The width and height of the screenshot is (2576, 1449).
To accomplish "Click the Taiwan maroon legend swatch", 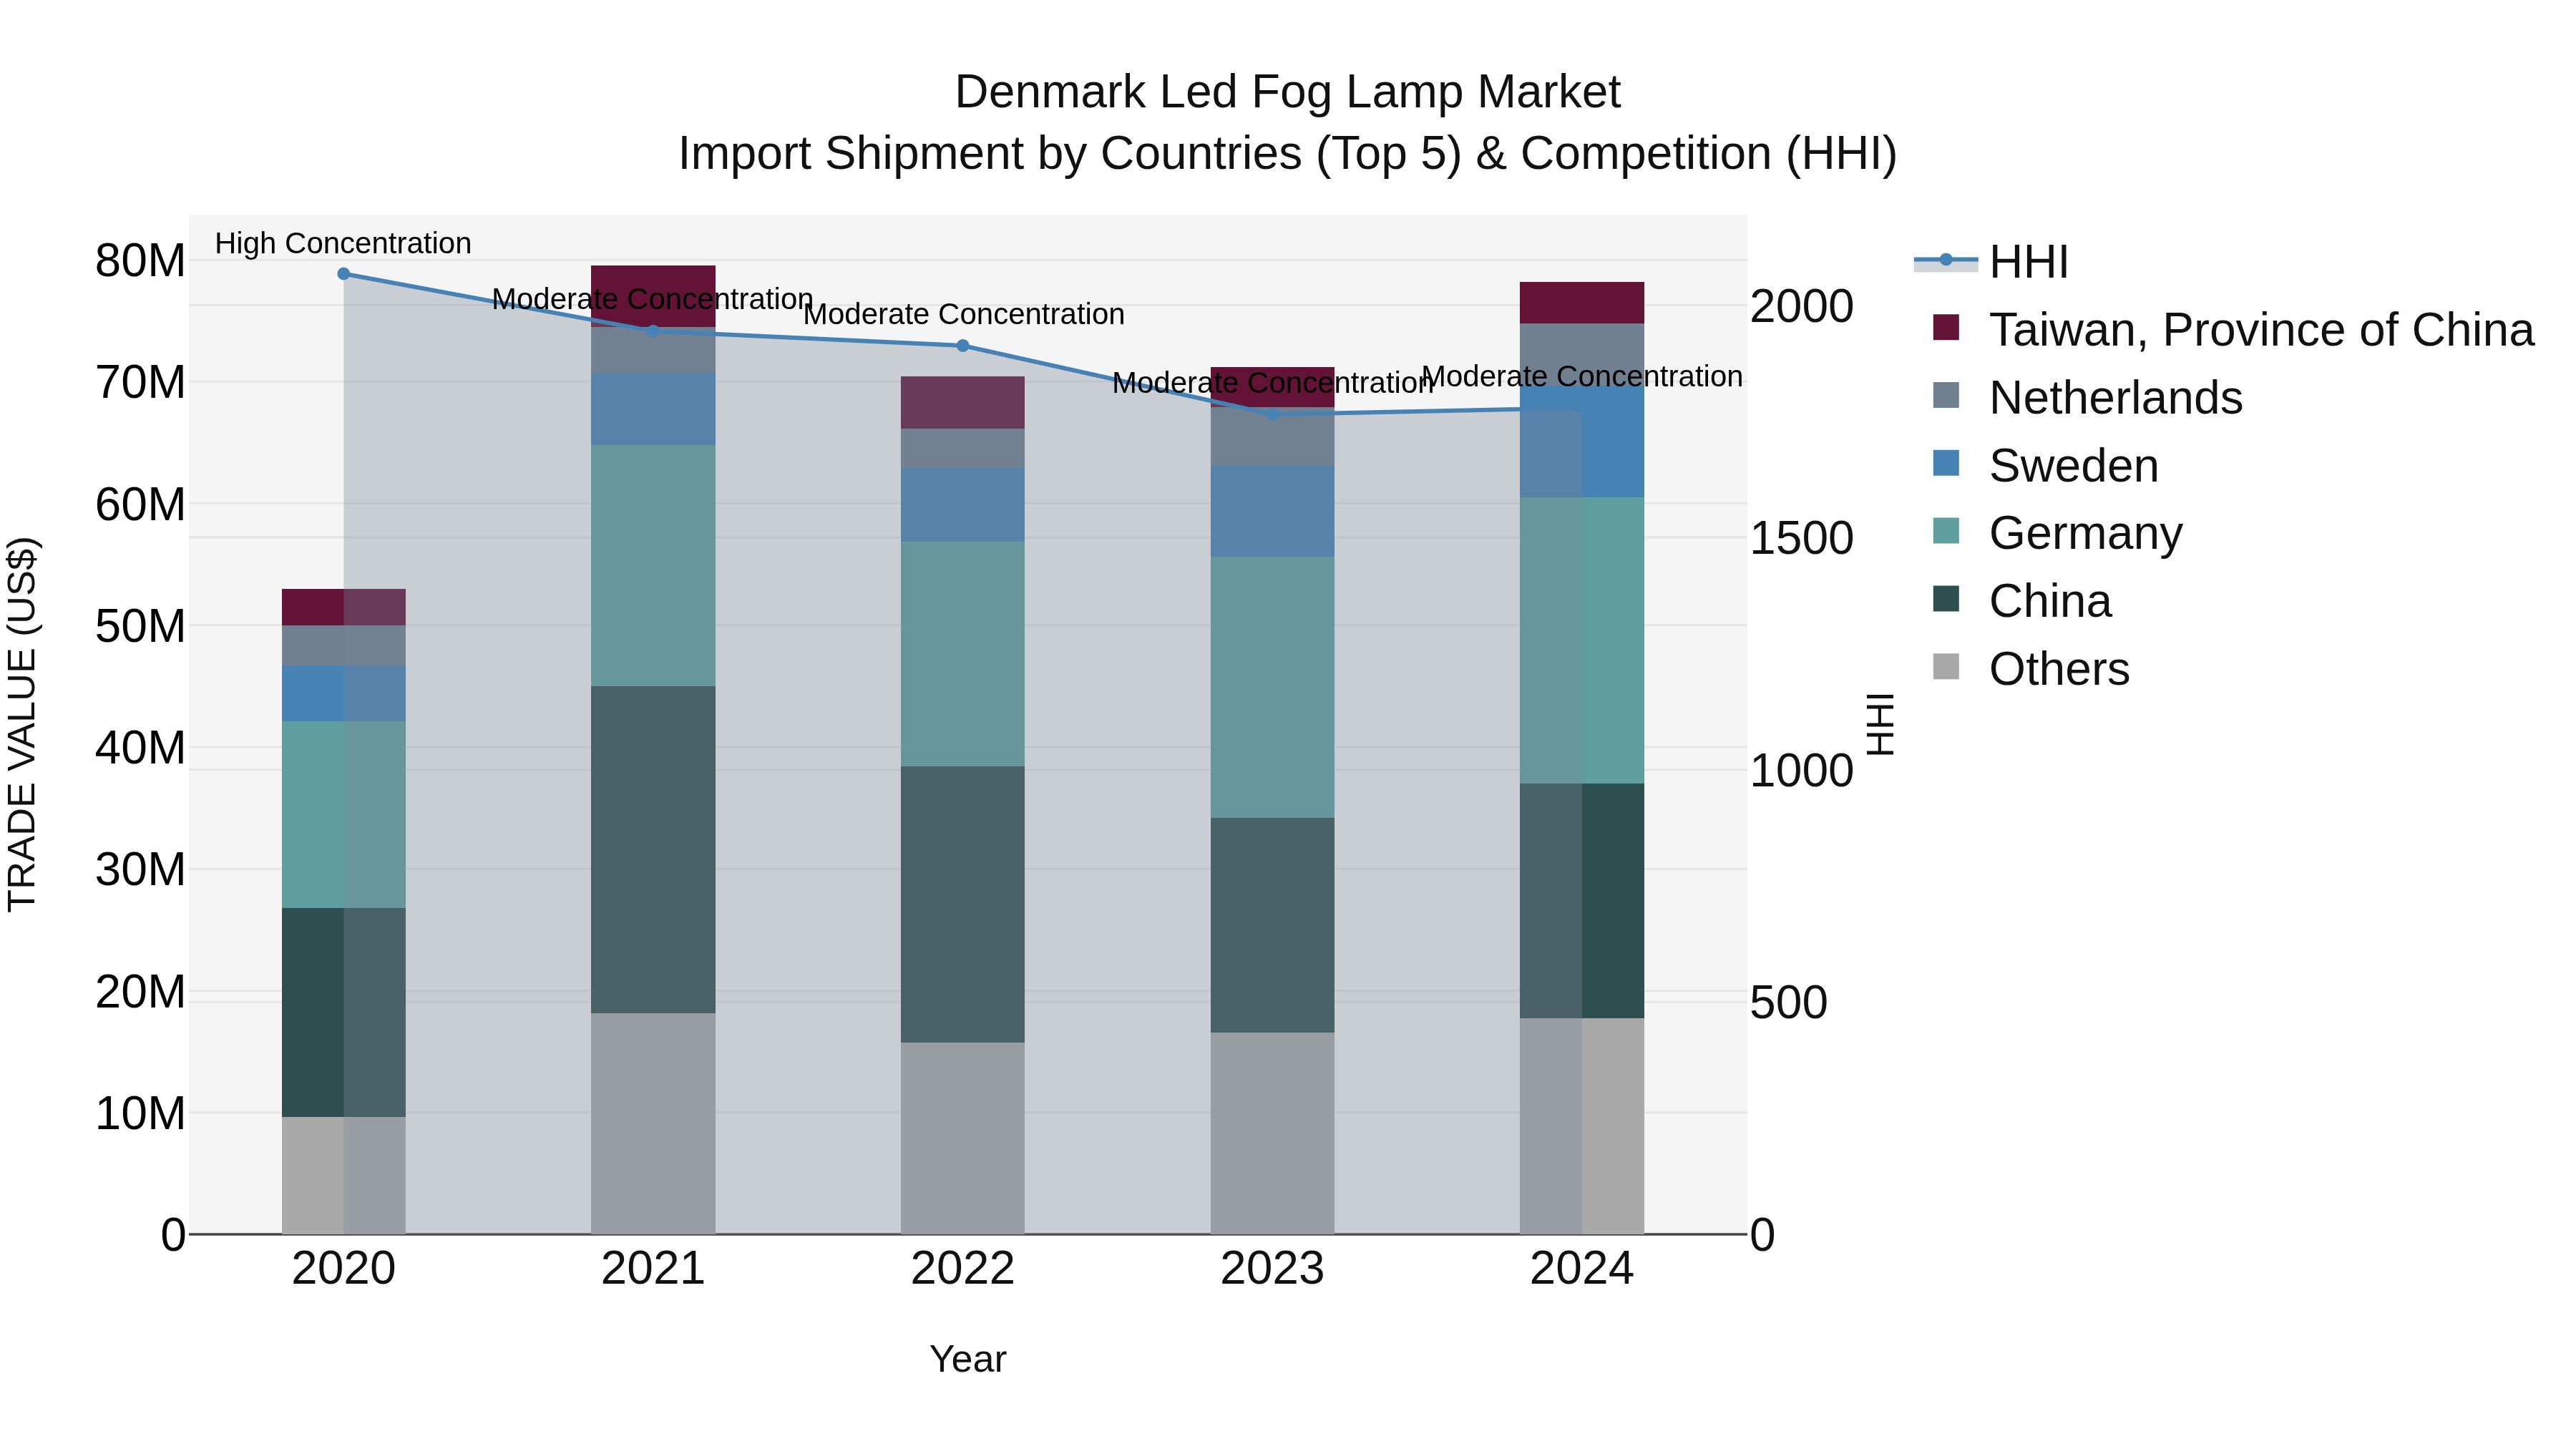I will [1946, 327].
